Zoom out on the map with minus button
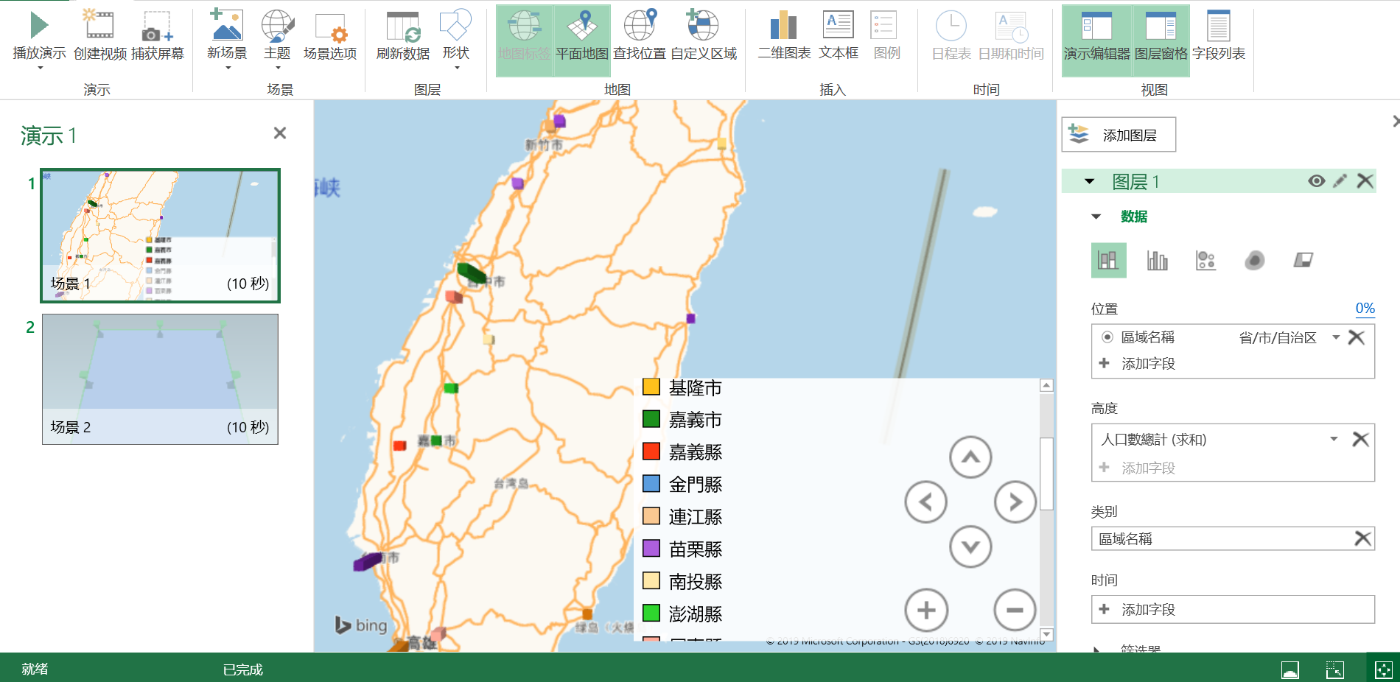 click(1015, 610)
